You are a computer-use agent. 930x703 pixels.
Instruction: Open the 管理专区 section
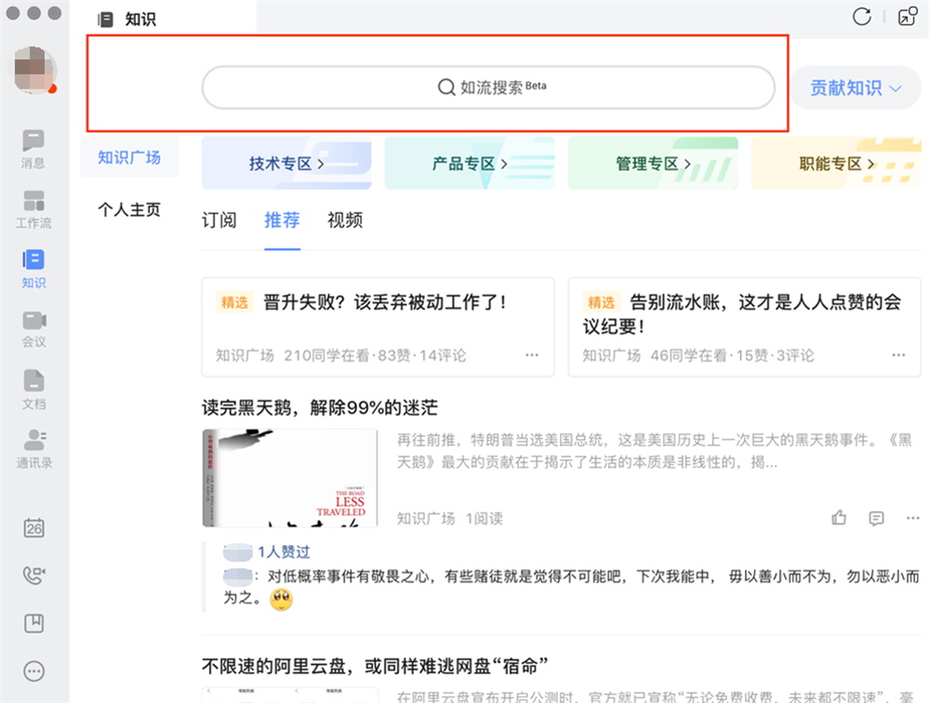click(x=653, y=163)
